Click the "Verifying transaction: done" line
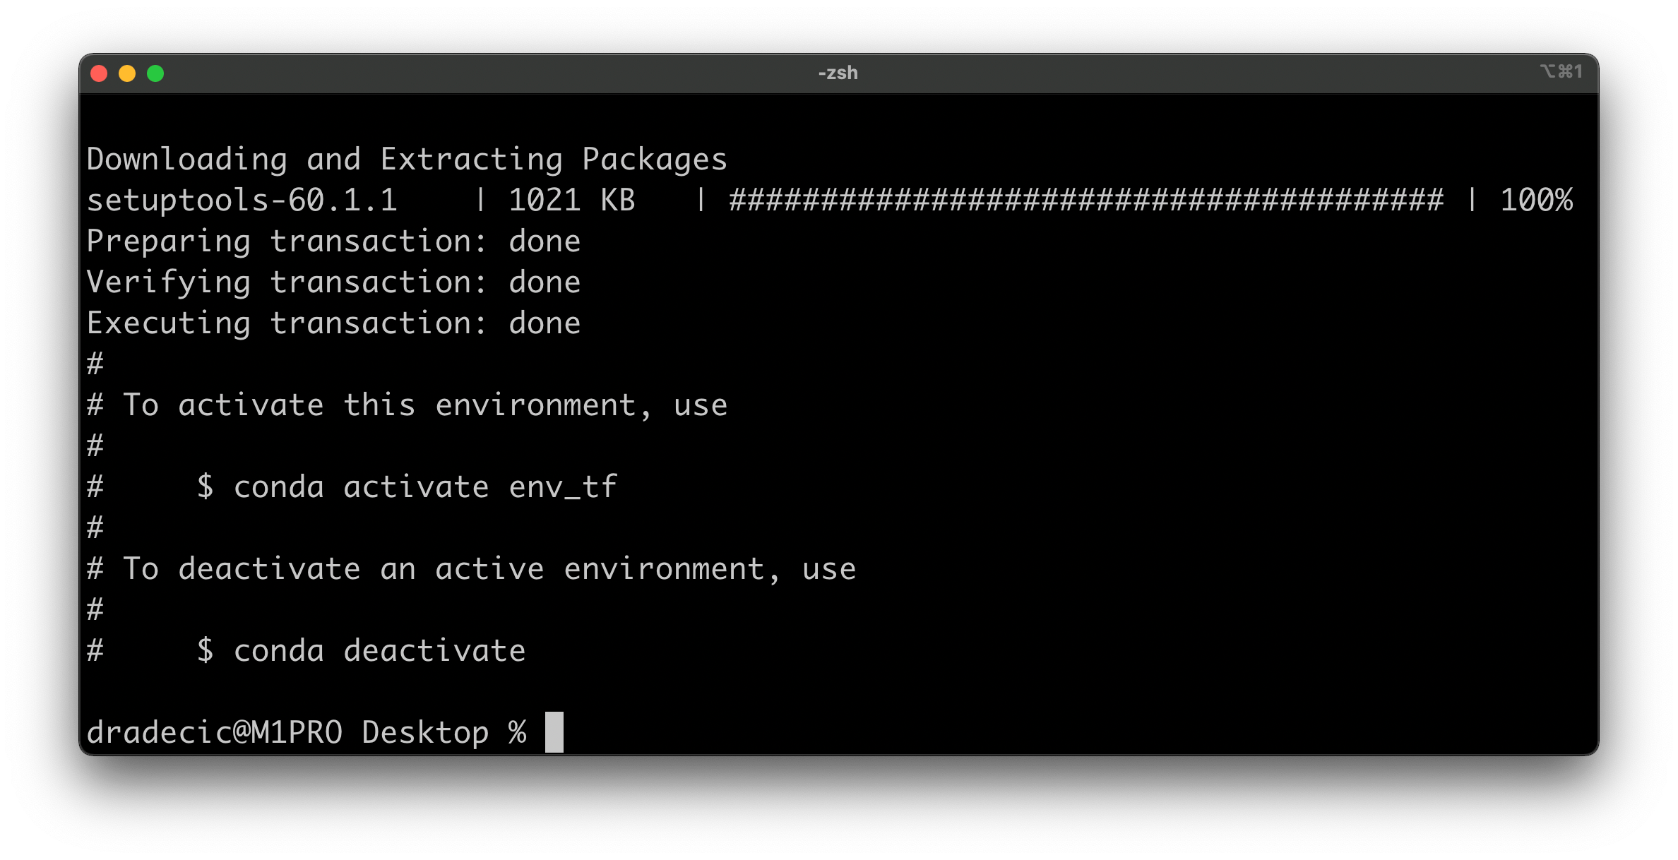 (x=333, y=282)
